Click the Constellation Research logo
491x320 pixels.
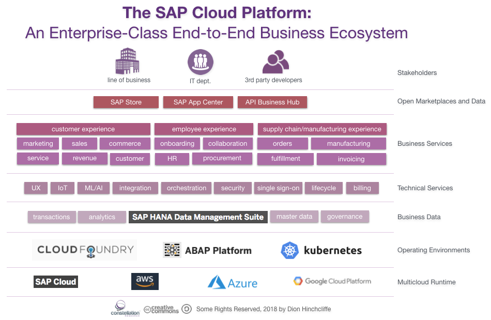125,309
